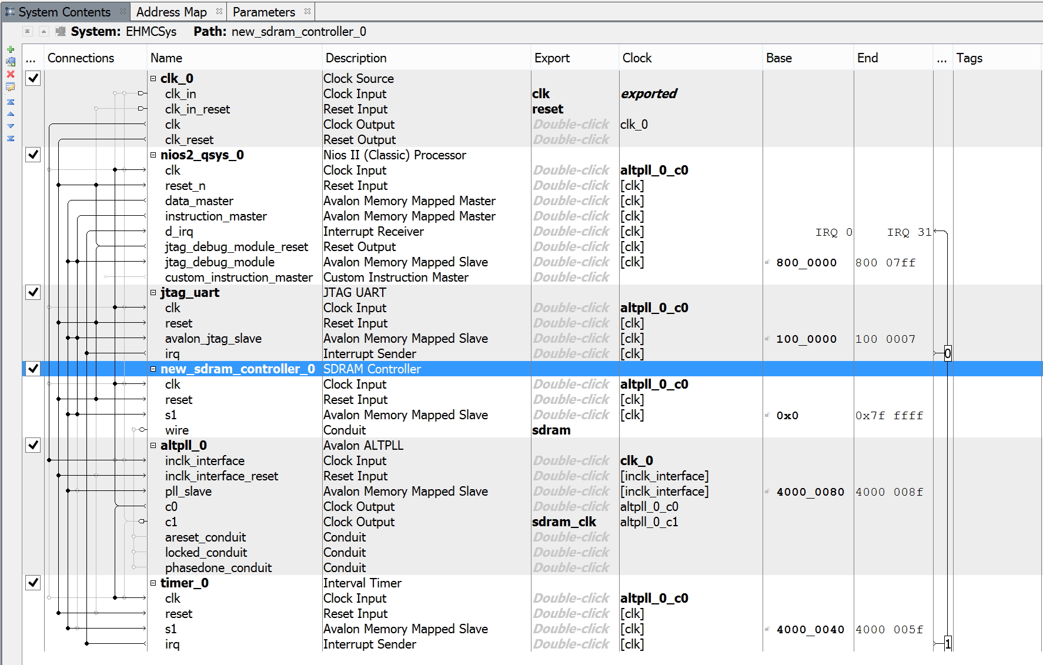The width and height of the screenshot is (1043, 665).
Task: Click the Move Up triangle icon
Action: (x=11, y=114)
